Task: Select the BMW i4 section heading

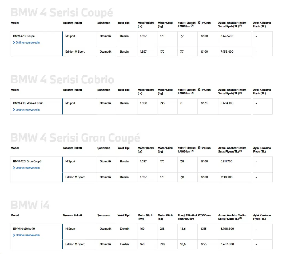Action: point(30,205)
